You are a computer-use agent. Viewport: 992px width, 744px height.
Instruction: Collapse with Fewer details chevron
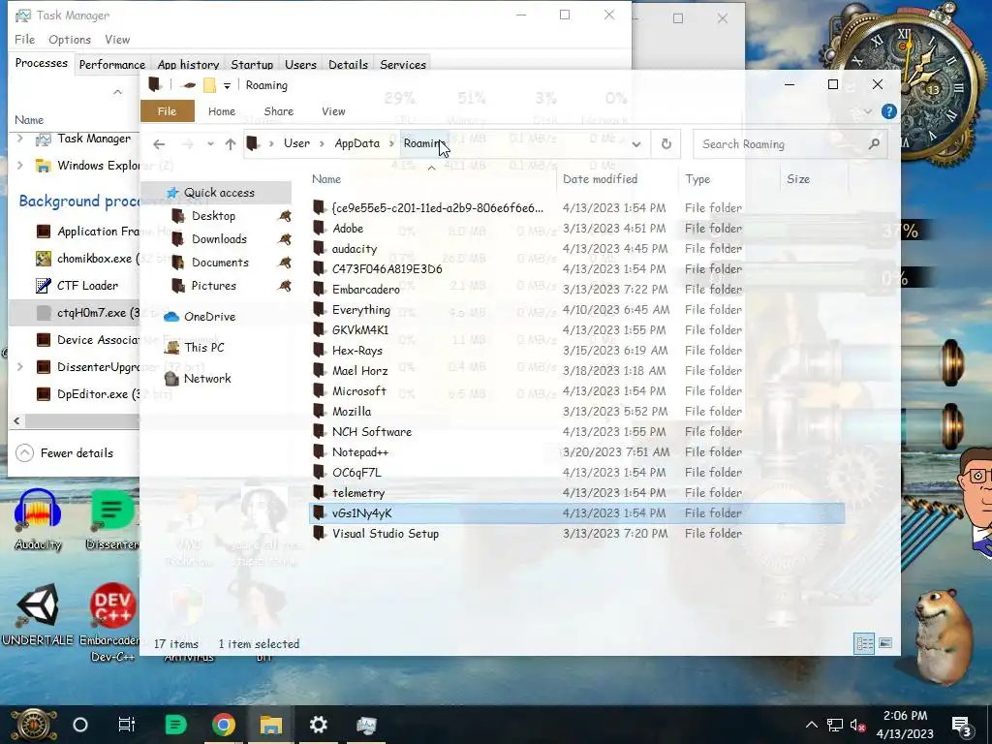(24, 453)
